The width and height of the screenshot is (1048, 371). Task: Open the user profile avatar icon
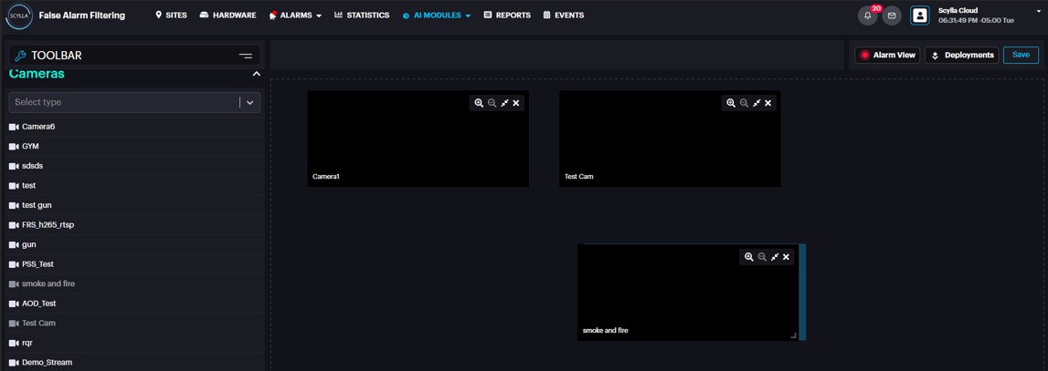[920, 15]
